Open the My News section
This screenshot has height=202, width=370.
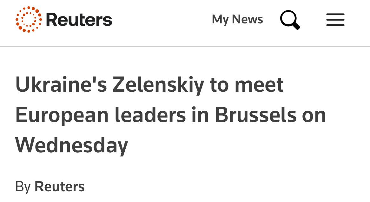pos(237,19)
